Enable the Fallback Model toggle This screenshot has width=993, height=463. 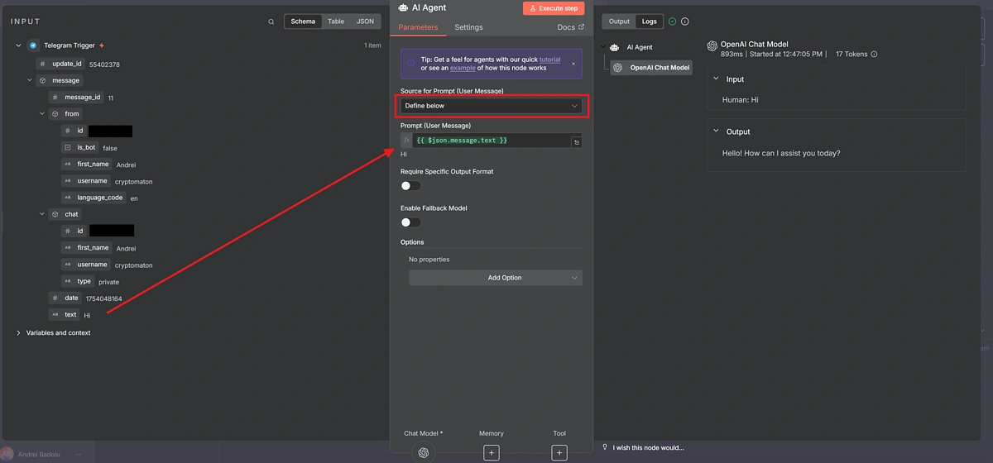click(x=410, y=222)
